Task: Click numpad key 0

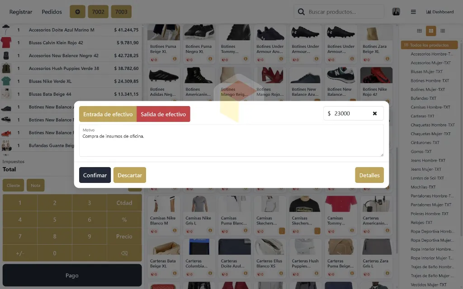Action: point(55,253)
